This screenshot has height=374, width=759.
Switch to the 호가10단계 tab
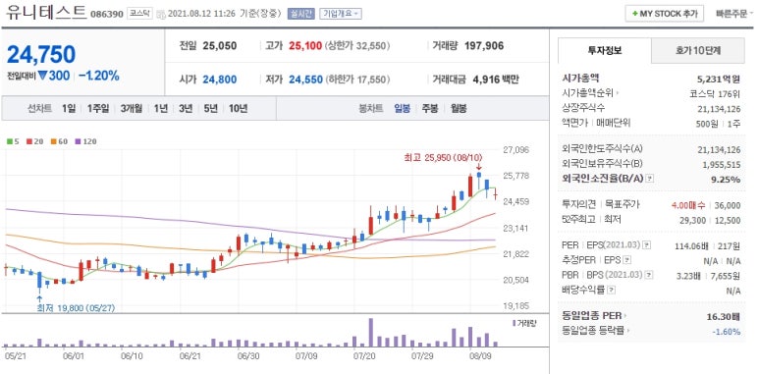click(698, 50)
